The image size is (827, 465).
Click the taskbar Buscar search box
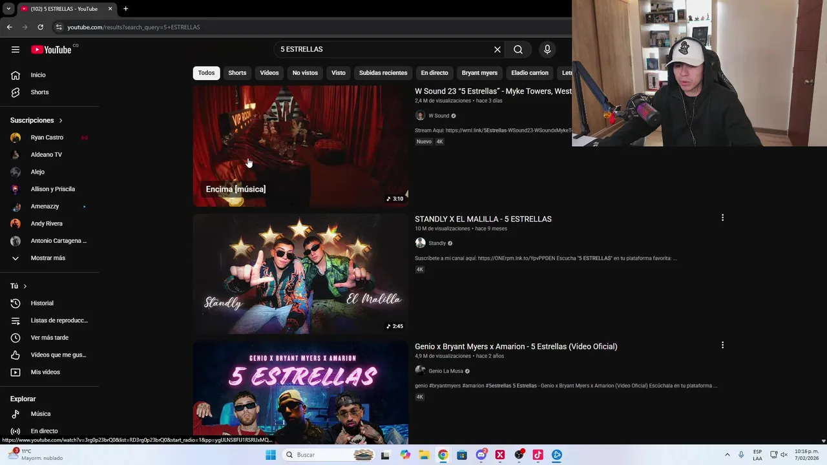point(329,455)
